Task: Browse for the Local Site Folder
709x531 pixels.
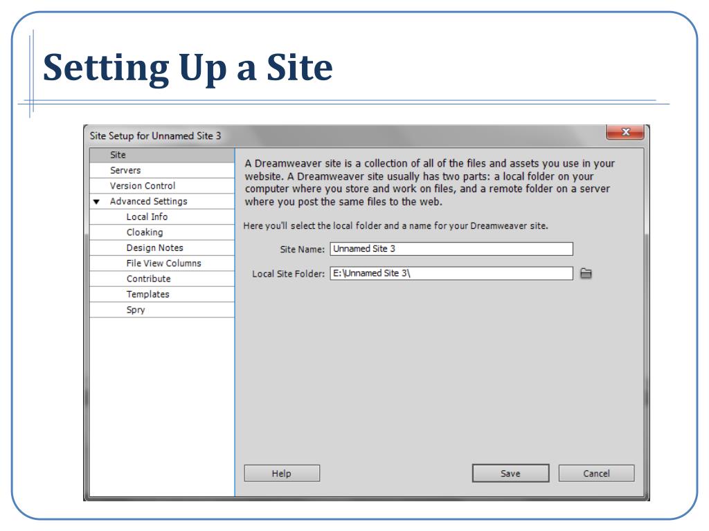Action: [x=586, y=274]
